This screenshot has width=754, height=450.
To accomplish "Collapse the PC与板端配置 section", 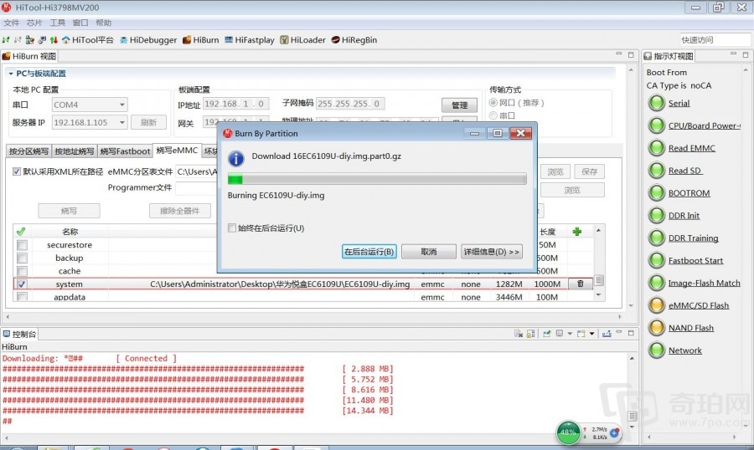I will pos(11,74).
